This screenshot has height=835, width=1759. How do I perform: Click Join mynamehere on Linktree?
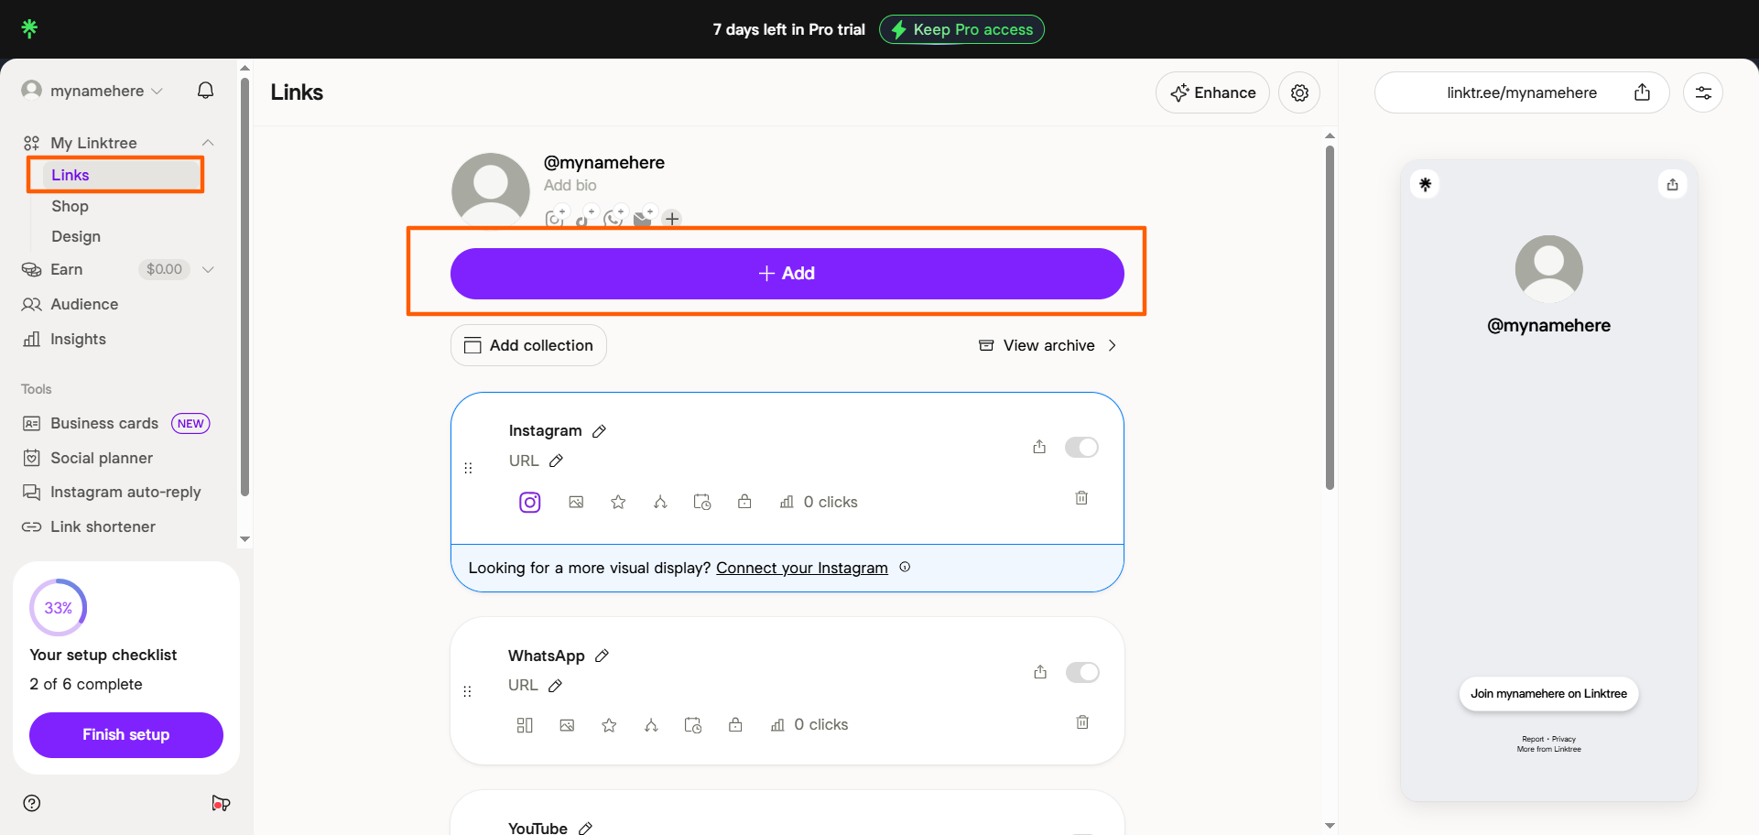pyautogui.click(x=1548, y=693)
